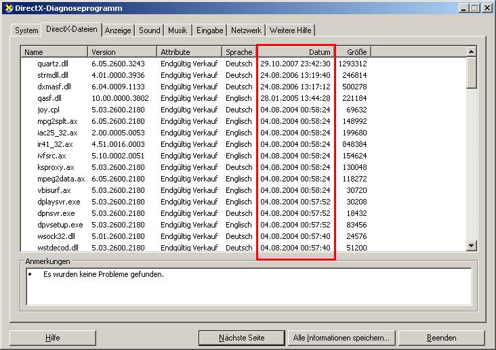This screenshot has width=496, height=350.
Task: Switch to the Eingabe tab
Action: [x=210, y=30]
